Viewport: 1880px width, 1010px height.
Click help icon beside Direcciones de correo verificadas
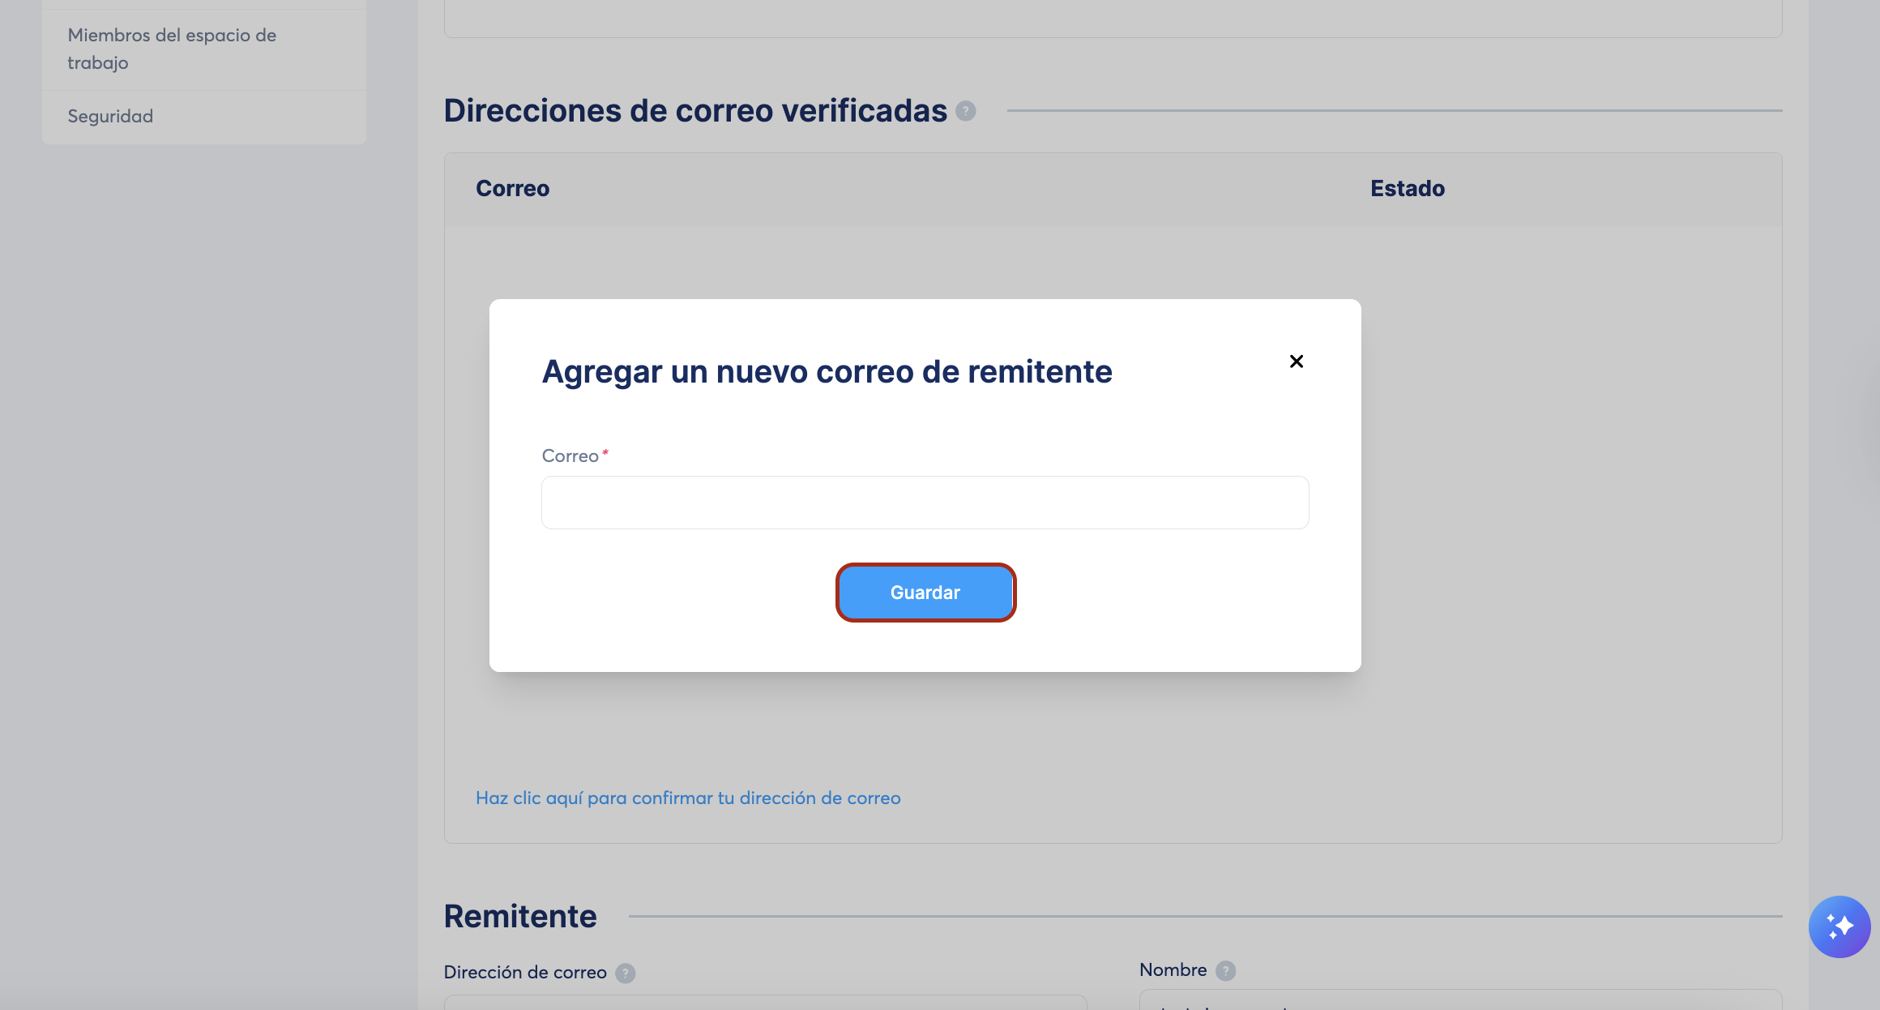(965, 111)
